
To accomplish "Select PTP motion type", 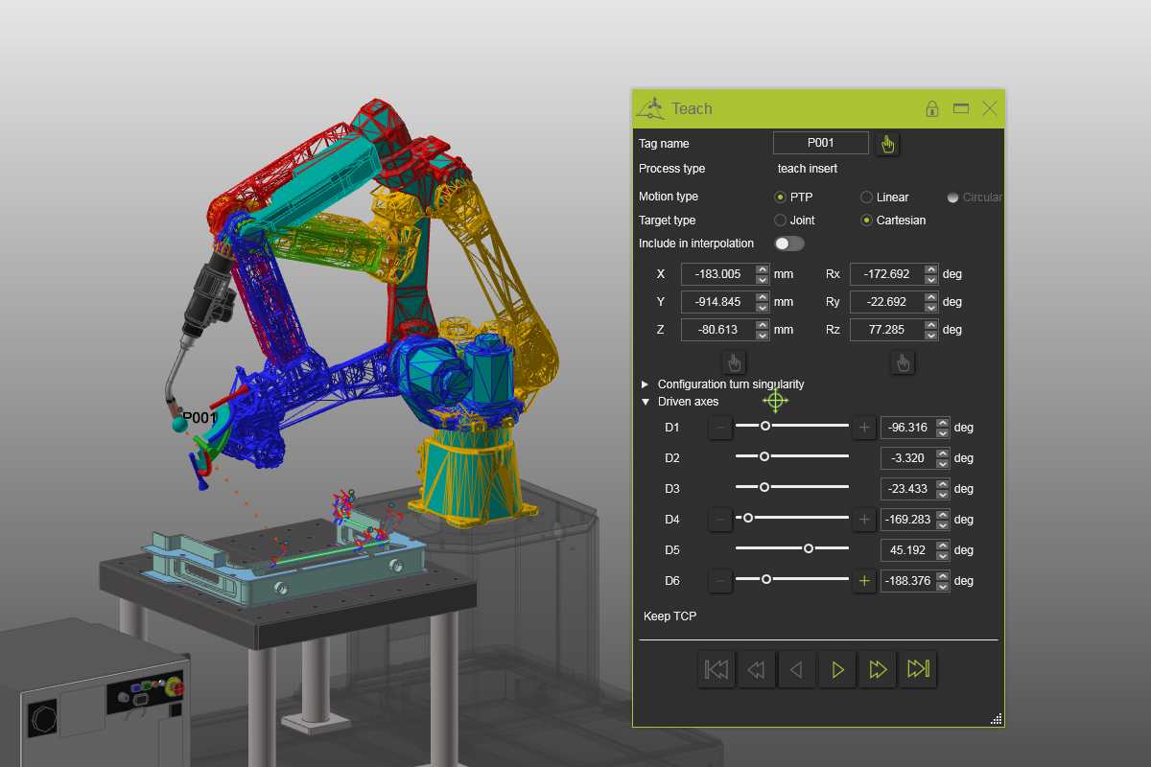I will pos(780,198).
